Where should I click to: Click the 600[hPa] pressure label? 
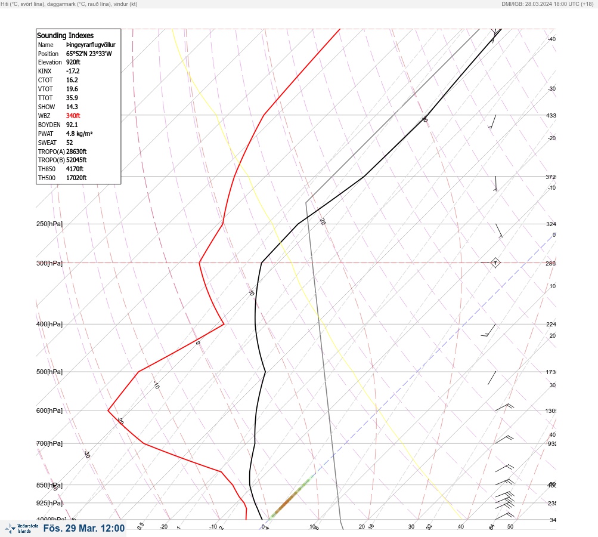tap(49, 411)
